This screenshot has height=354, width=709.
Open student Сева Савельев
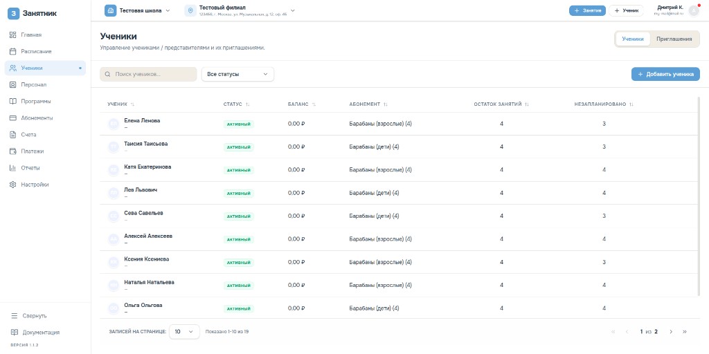click(x=143, y=213)
